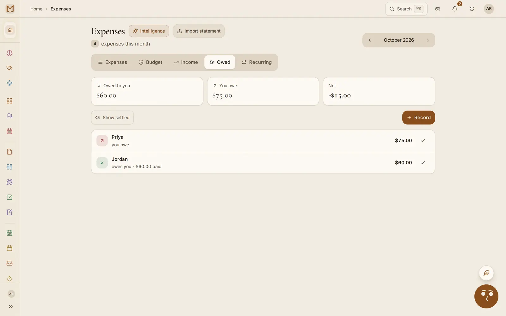Click the Intelligence button
Screen dimensions: 506x316
149,31
